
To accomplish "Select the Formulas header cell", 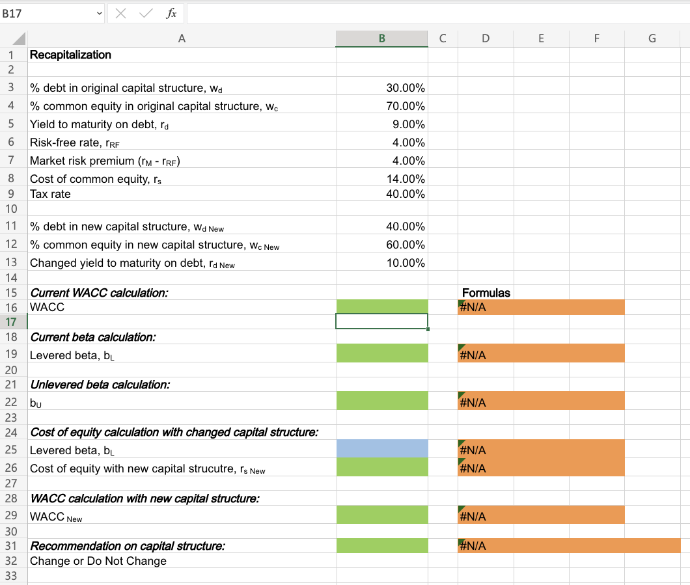I will [485, 293].
